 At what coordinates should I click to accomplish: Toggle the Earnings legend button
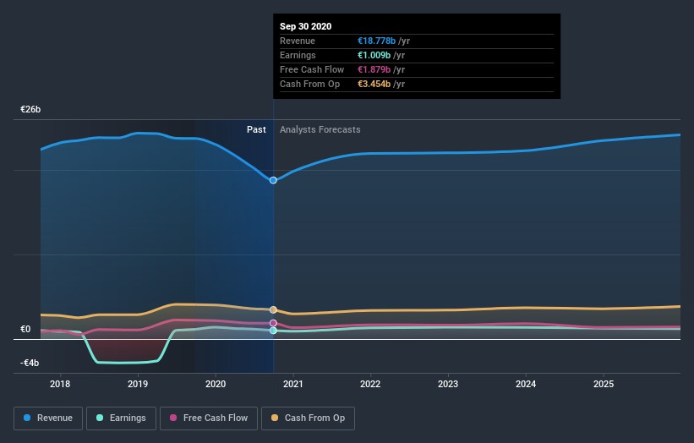pos(121,418)
